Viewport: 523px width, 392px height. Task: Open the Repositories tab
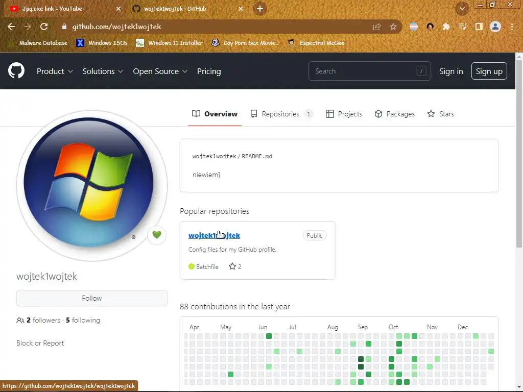(281, 114)
